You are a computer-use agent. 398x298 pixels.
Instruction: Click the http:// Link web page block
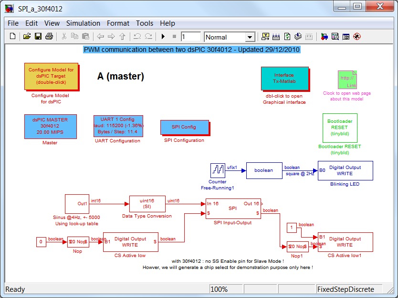(x=347, y=79)
